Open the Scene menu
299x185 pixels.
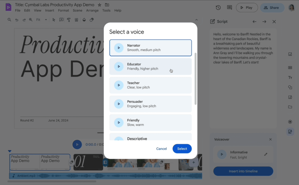[77, 10]
